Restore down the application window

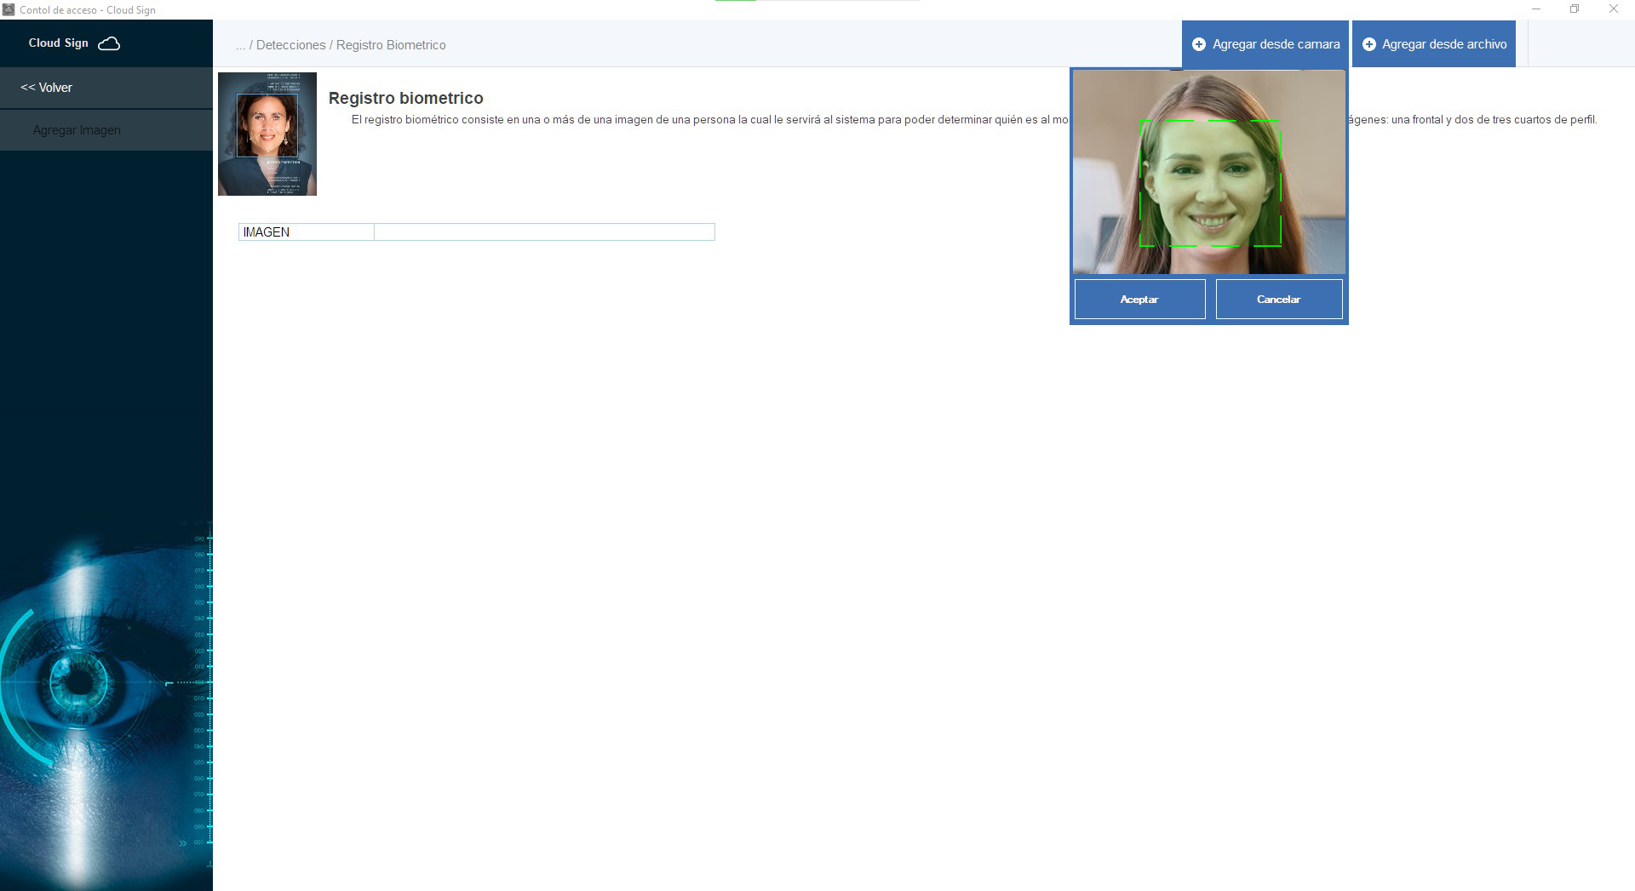[x=1575, y=9]
